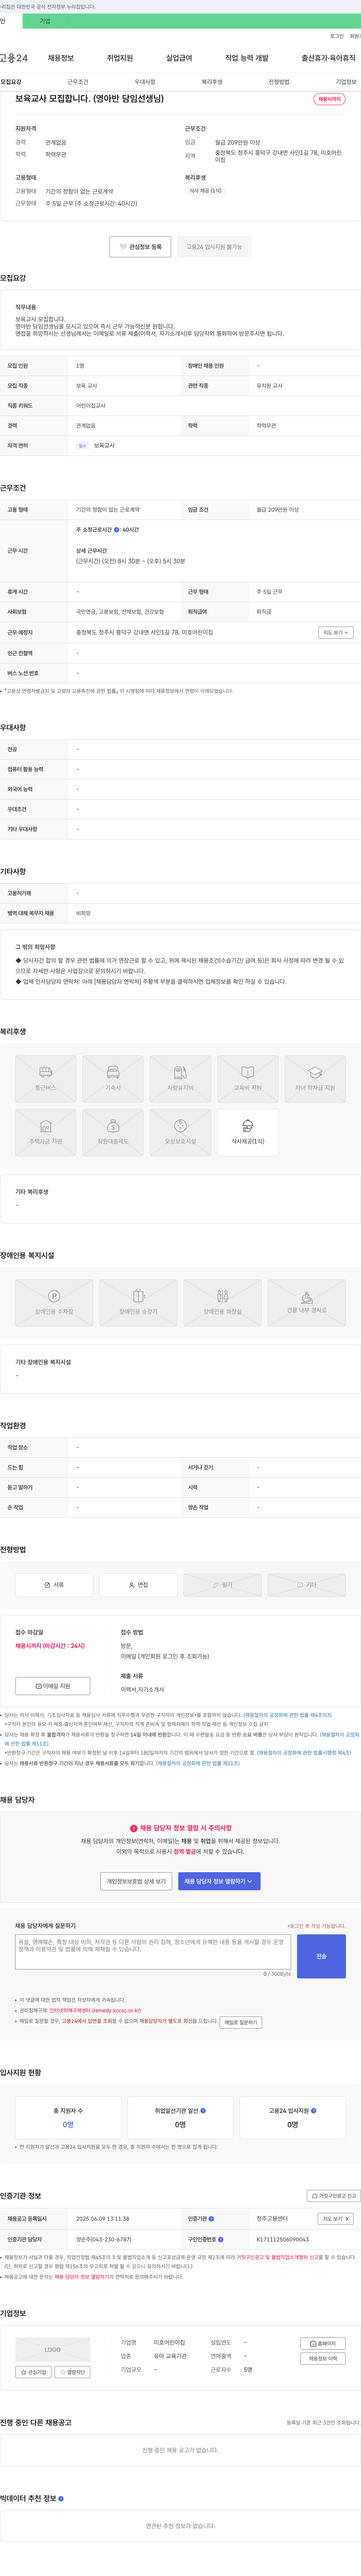Expand 지도 보기 next to 근무 예정지

pos(336,632)
